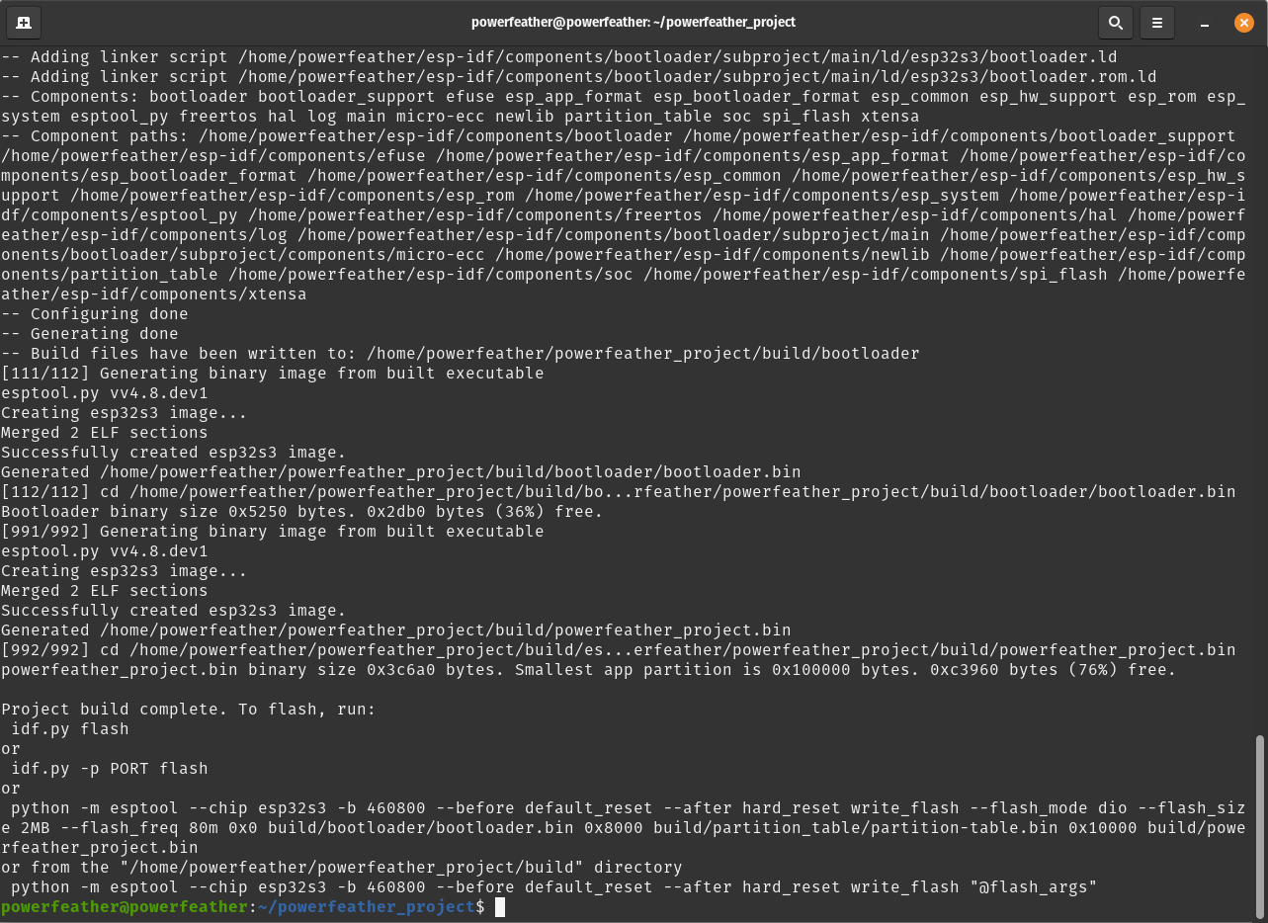Click the blinking block cursor at the prompt
This screenshot has width=1268, height=923.
click(x=502, y=906)
